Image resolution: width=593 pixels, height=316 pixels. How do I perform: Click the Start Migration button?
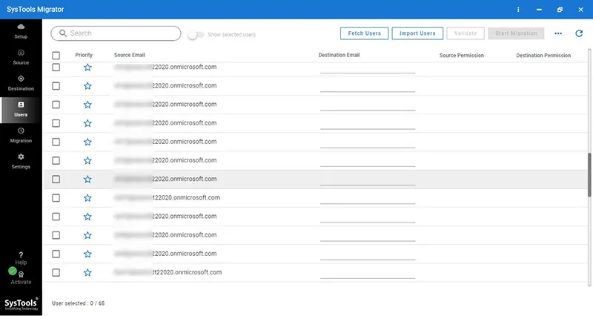pyautogui.click(x=516, y=33)
